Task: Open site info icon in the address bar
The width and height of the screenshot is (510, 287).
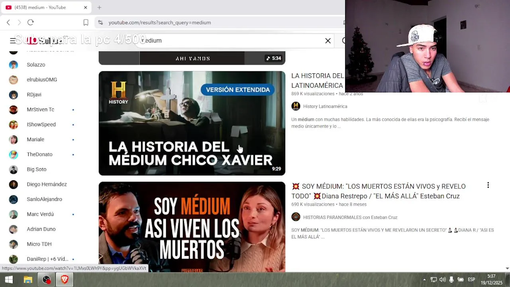Action: pyautogui.click(x=100, y=22)
